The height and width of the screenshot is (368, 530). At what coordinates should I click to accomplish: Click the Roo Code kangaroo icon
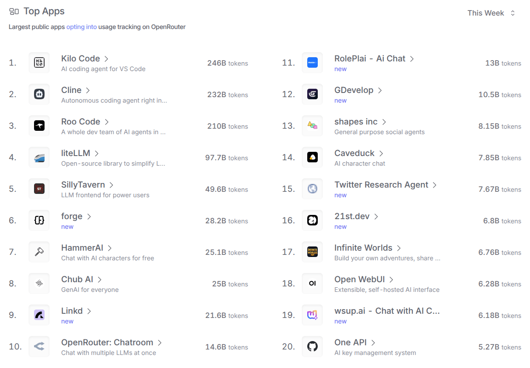[39, 126]
